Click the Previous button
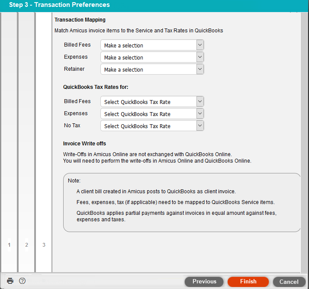This screenshot has width=309, height=289. pyautogui.click(x=204, y=282)
